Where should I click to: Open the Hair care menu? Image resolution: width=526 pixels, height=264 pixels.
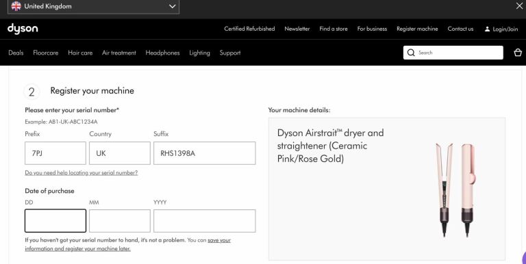[x=80, y=53]
